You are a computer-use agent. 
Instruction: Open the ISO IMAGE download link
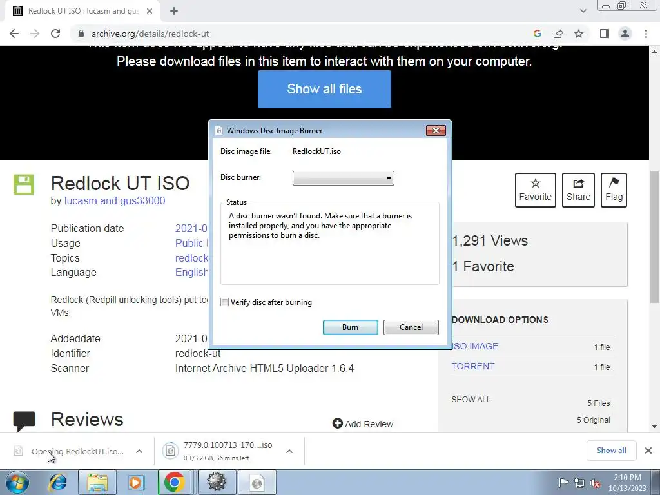coord(475,346)
